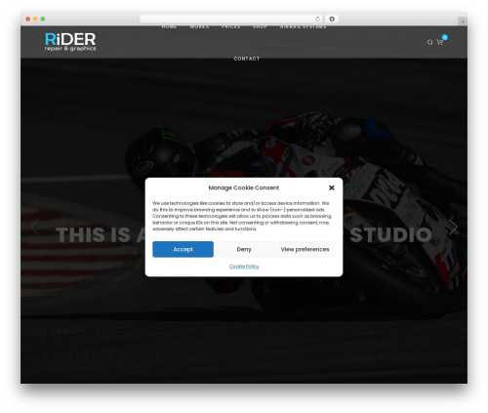The width and height of the screenshot is (488, 413).
Task: Deny cookie consent
Action: click(244, 249)
